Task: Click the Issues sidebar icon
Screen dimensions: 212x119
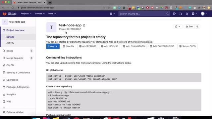Action: pyautogui.click(x=4, y=51)
